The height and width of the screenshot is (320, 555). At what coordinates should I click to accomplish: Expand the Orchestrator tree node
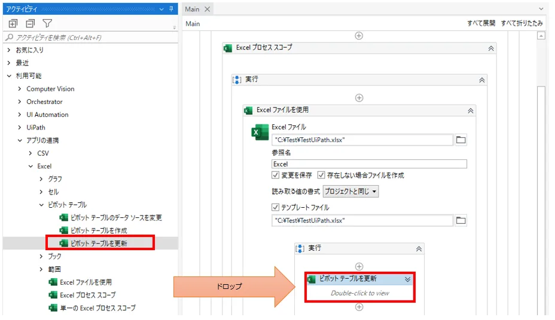pos(20,101)
